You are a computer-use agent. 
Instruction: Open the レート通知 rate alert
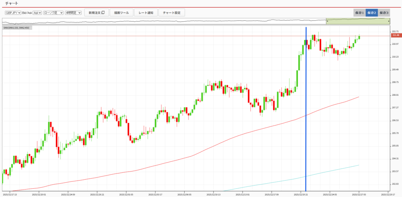(146, 13)
